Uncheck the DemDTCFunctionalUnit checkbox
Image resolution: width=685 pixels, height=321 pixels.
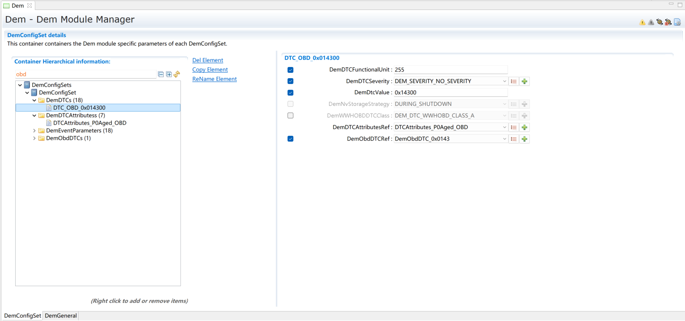[x=290, y=70]
